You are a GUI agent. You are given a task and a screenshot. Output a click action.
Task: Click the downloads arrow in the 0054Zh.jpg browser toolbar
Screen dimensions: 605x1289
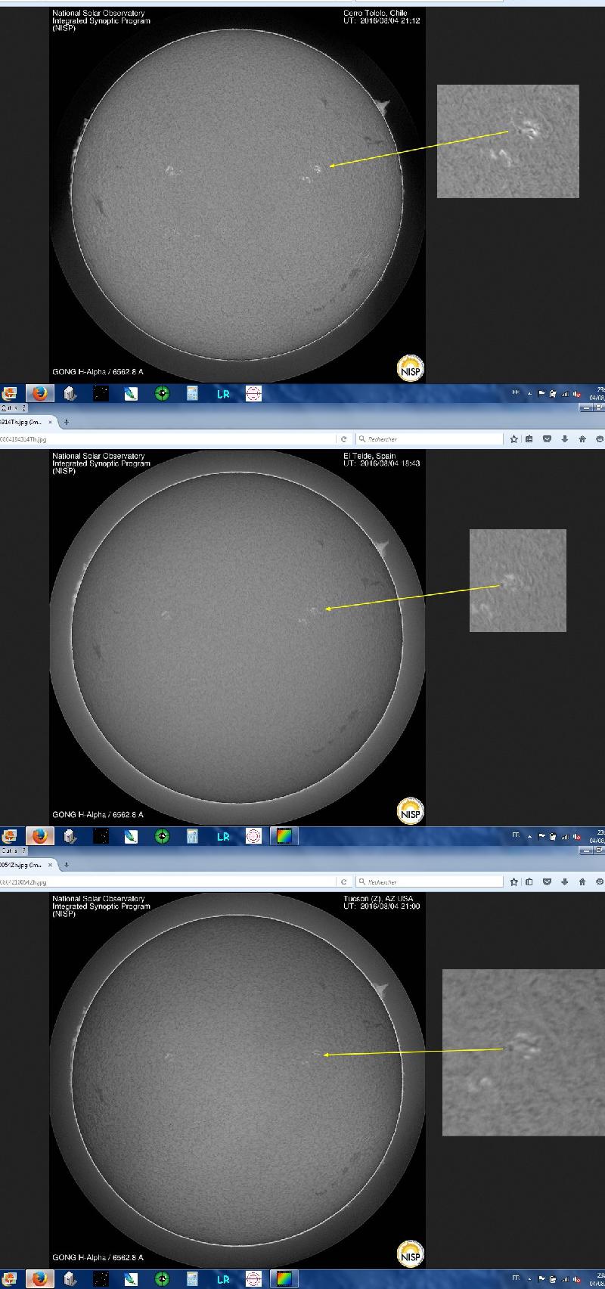pyautogui.click(x=565, y=882)
